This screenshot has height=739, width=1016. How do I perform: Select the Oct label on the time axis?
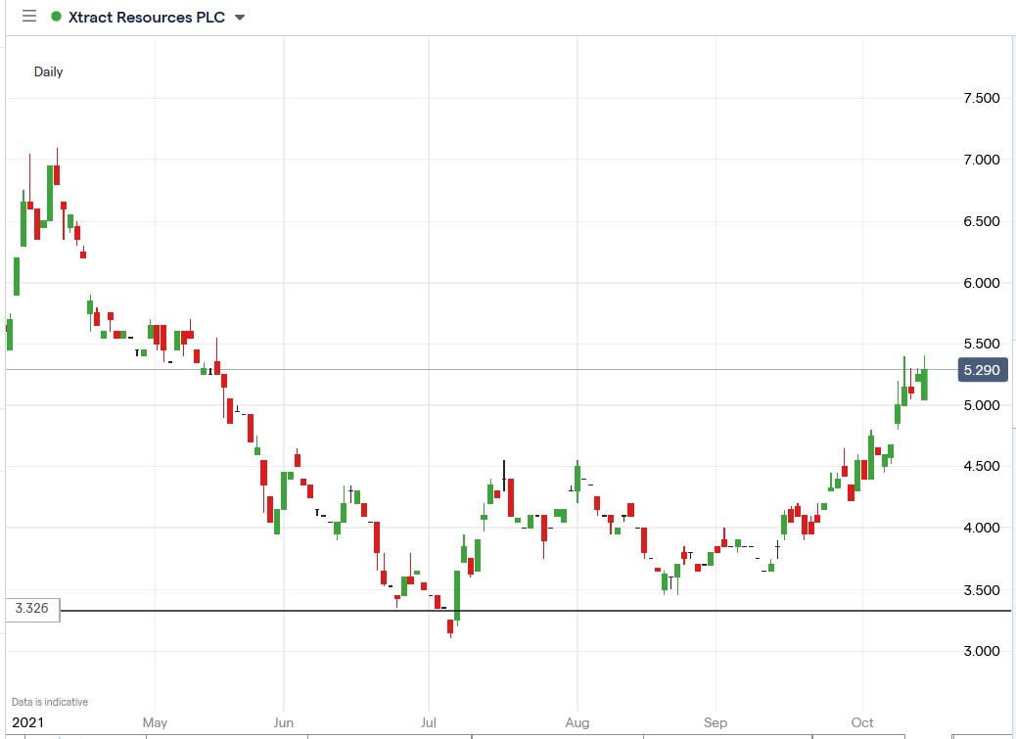[x=861, y=722]
